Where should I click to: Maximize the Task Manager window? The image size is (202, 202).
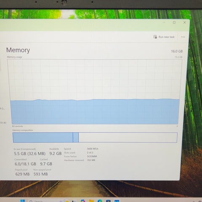coord(174,22)
